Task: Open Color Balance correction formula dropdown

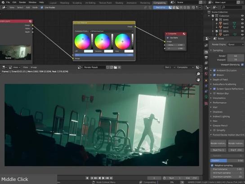Action: click(112, 31)
